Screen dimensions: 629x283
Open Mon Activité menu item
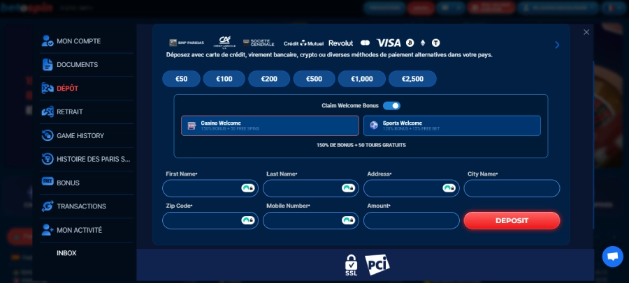point(79,229)
